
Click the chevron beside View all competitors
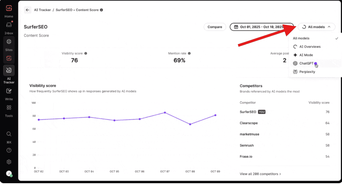280,174
